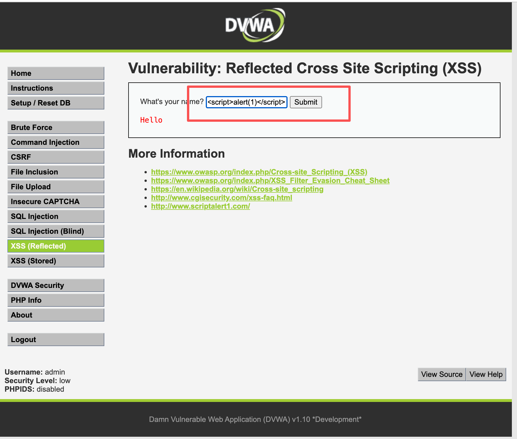Viewport: 517px width, 439px height.
Task: Open the Home menu item
Action: [x=56, y=73]
